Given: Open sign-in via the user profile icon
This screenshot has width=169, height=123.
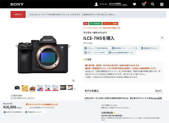Looking at the screenshot, I should click(96, 4).
